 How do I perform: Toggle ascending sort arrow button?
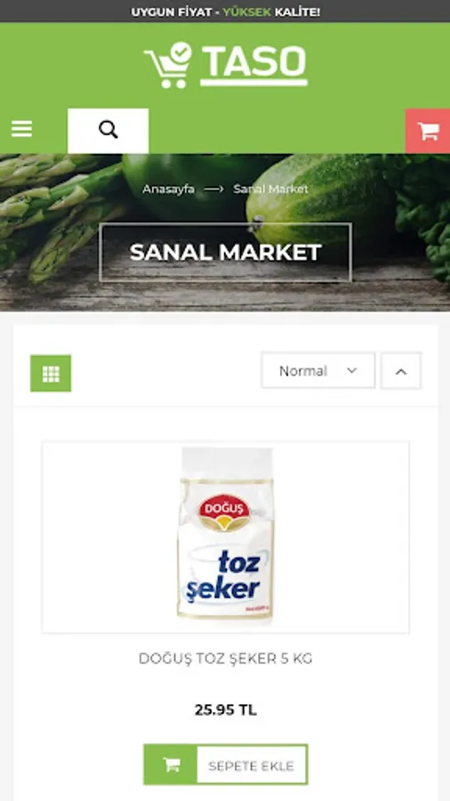pyautogui.click(x=401, y=371)
